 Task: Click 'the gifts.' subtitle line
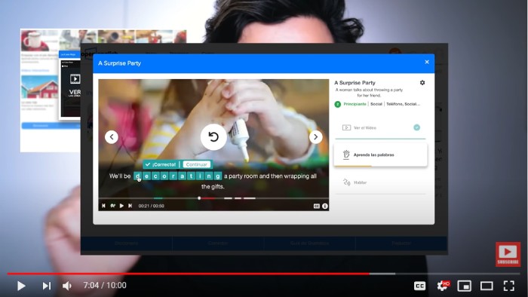213,186
